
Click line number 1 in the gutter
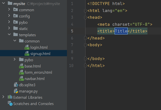coord(72,4)
